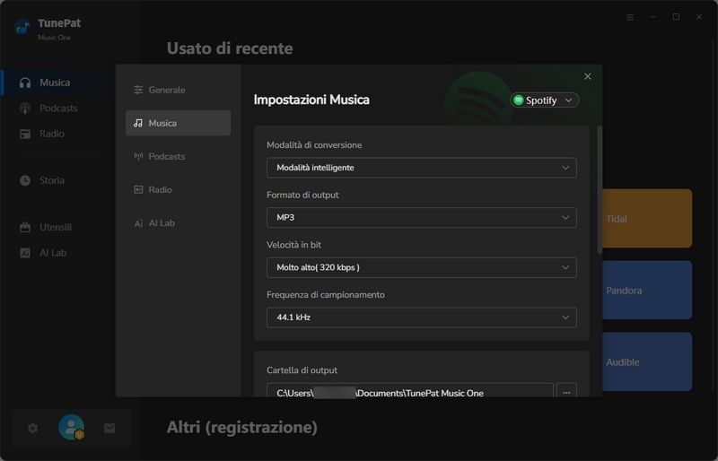Click the AI icon beside AI Lab in settings
This screenshot has height=461, width=718.
coord(138,223)
